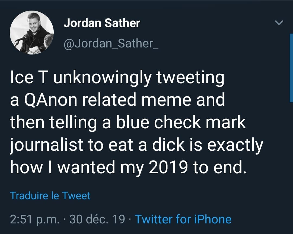
Task: Click Jordan Sather's profile avatar photo
Action: [x=32, y=33]
